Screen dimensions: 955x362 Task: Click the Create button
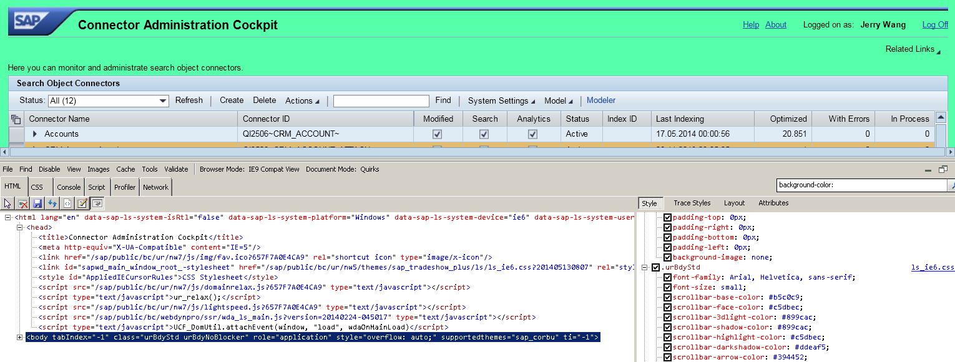[232, 100]
